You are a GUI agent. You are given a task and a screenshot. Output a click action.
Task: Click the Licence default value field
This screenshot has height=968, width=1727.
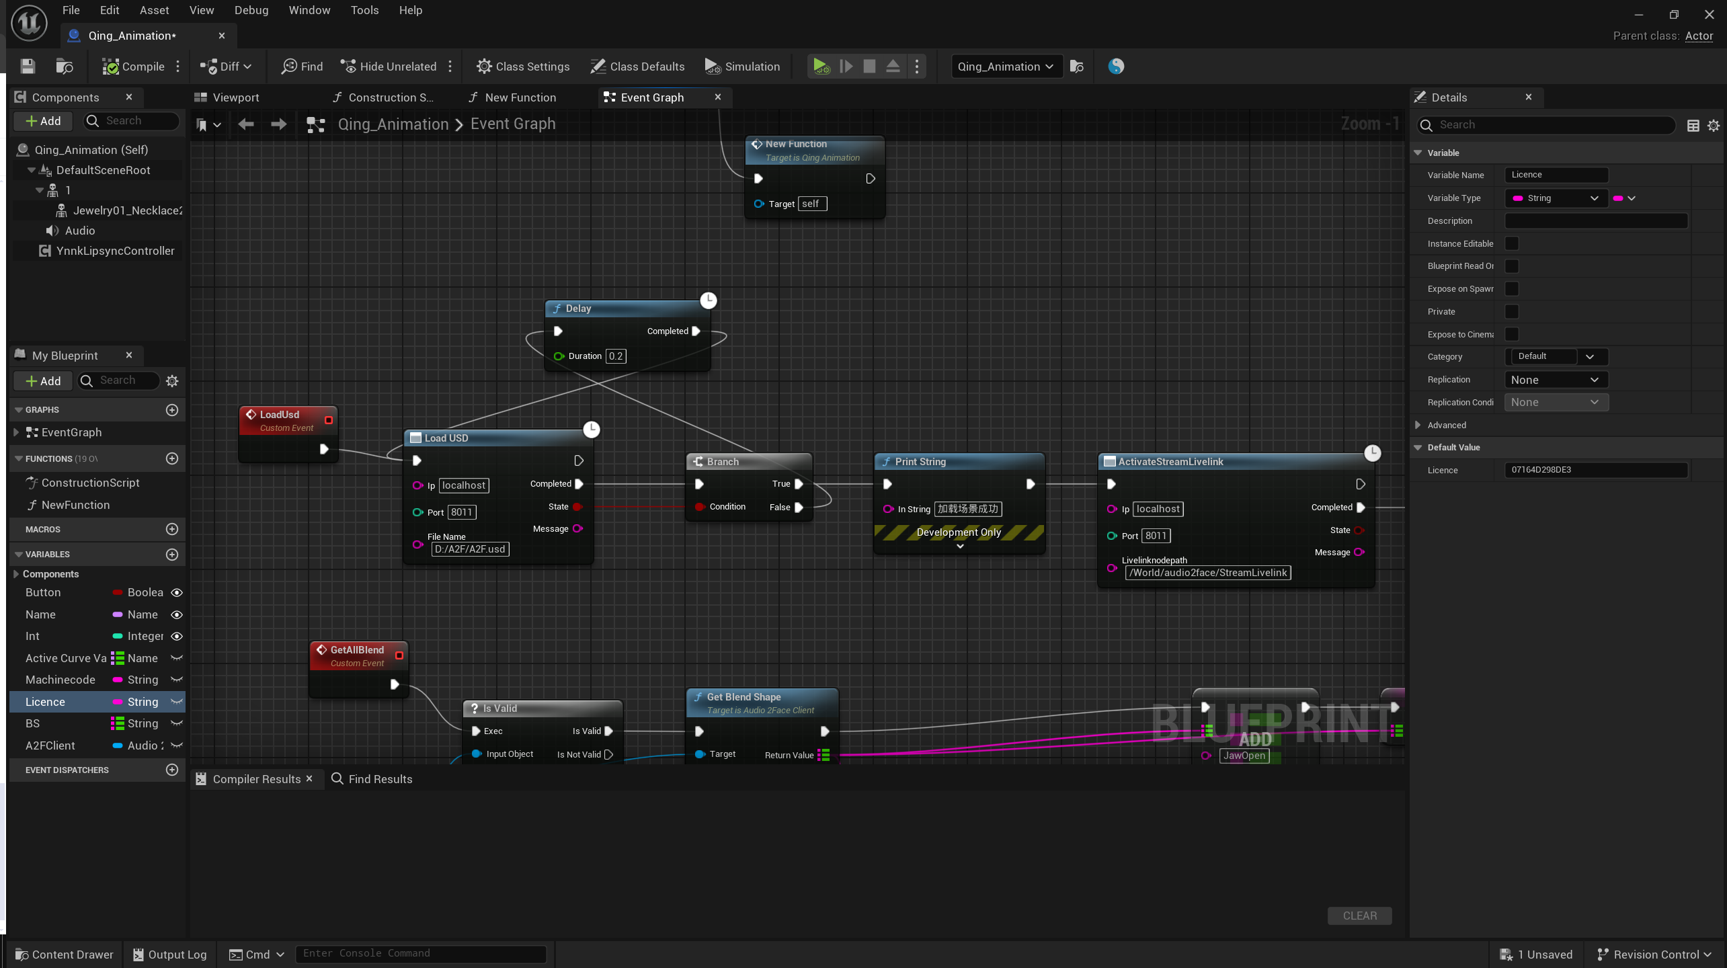1596,470
